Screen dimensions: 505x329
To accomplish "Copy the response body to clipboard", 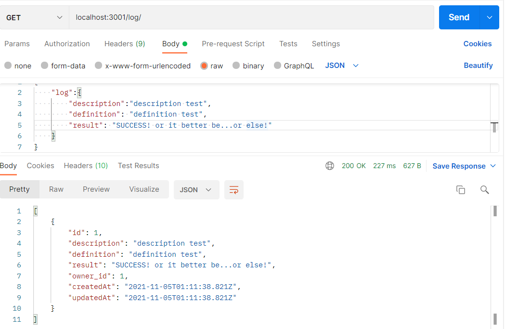I will [x=461, y=190].
